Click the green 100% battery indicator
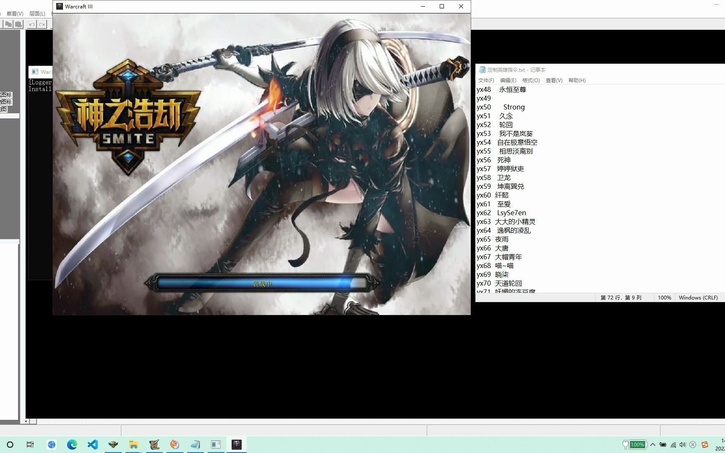Viewport: 725px width, 453px height. 637,445
